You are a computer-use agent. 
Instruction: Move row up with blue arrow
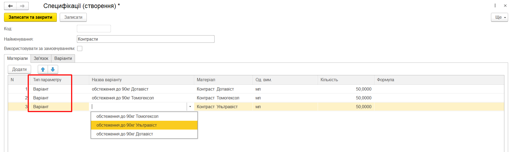(43, 69)
